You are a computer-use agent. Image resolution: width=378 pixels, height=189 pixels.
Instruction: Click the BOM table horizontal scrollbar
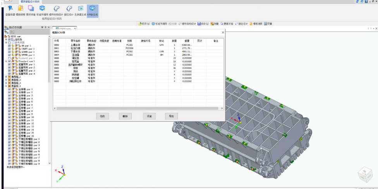tap(138, 108)
